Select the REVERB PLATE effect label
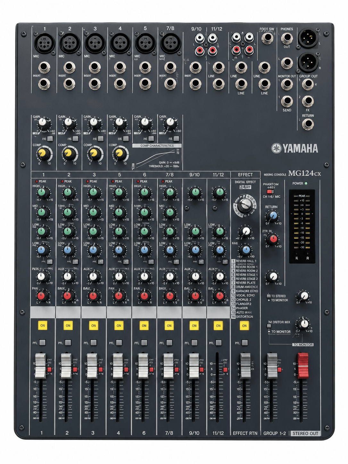 coord(246,283)
